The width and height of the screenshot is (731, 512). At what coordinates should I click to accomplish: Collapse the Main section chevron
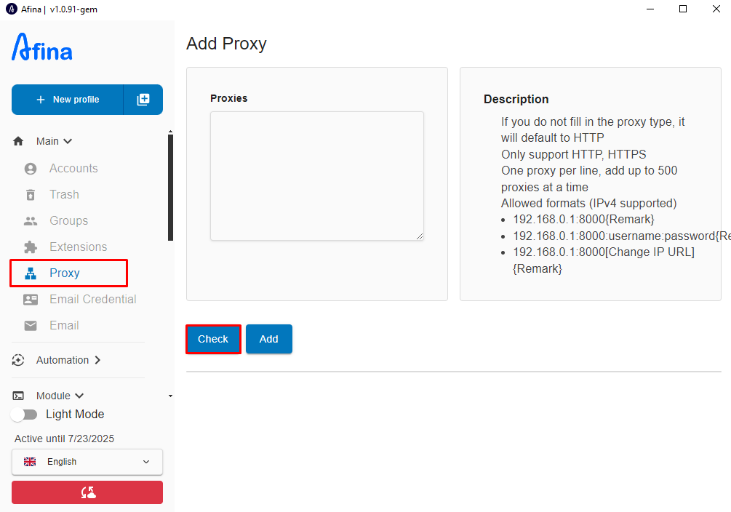tap(68, 141)
